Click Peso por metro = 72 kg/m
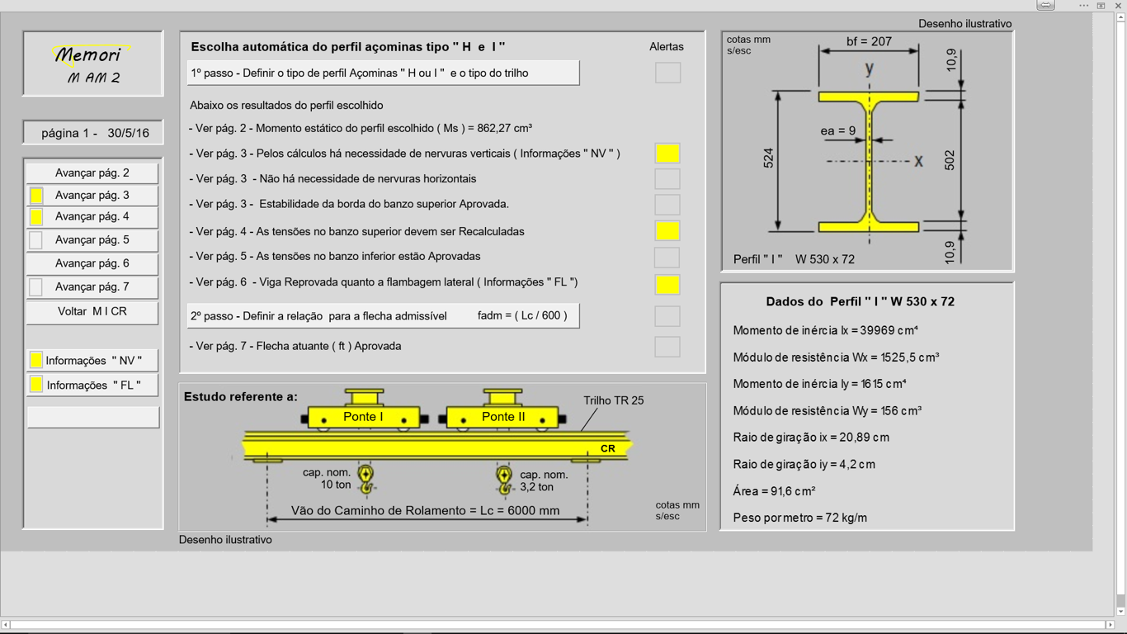The width and height of the screenshot is (1127, 634). 799,518
